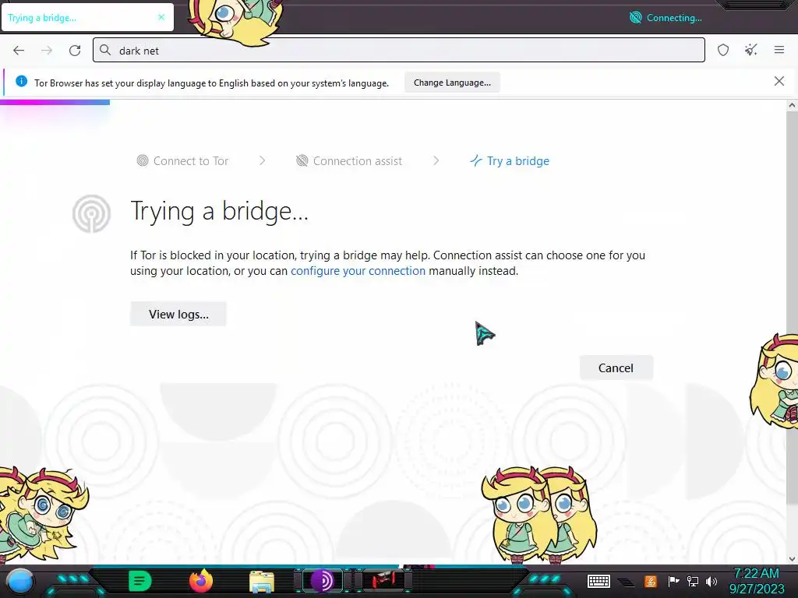Click the bridge icon beside 'Try a bridge'
Screen dimensions: 798x598
[x=476, y=160]
